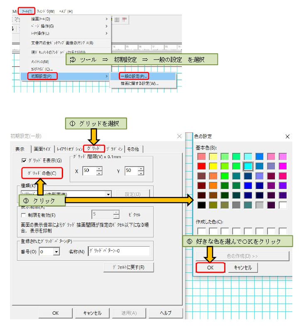299x328 pixels.
Task: Open カスタマイズ(C)... menu entry
Action: [x=42, y=69]
